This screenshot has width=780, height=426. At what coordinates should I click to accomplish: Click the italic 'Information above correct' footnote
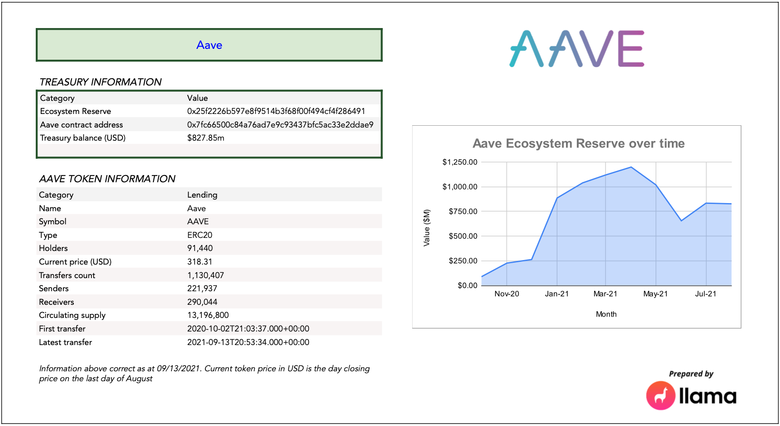pyautogui.click(x=205, y=374)
